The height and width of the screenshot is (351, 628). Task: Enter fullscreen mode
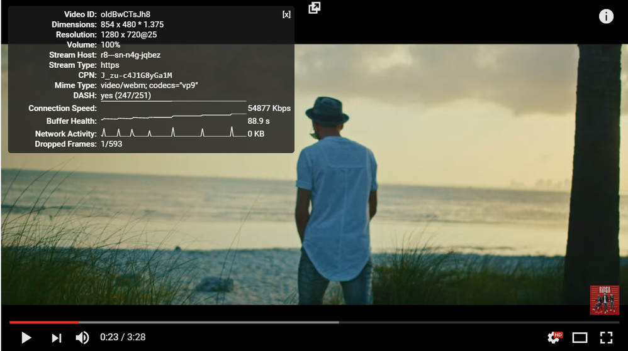[605, 338]
